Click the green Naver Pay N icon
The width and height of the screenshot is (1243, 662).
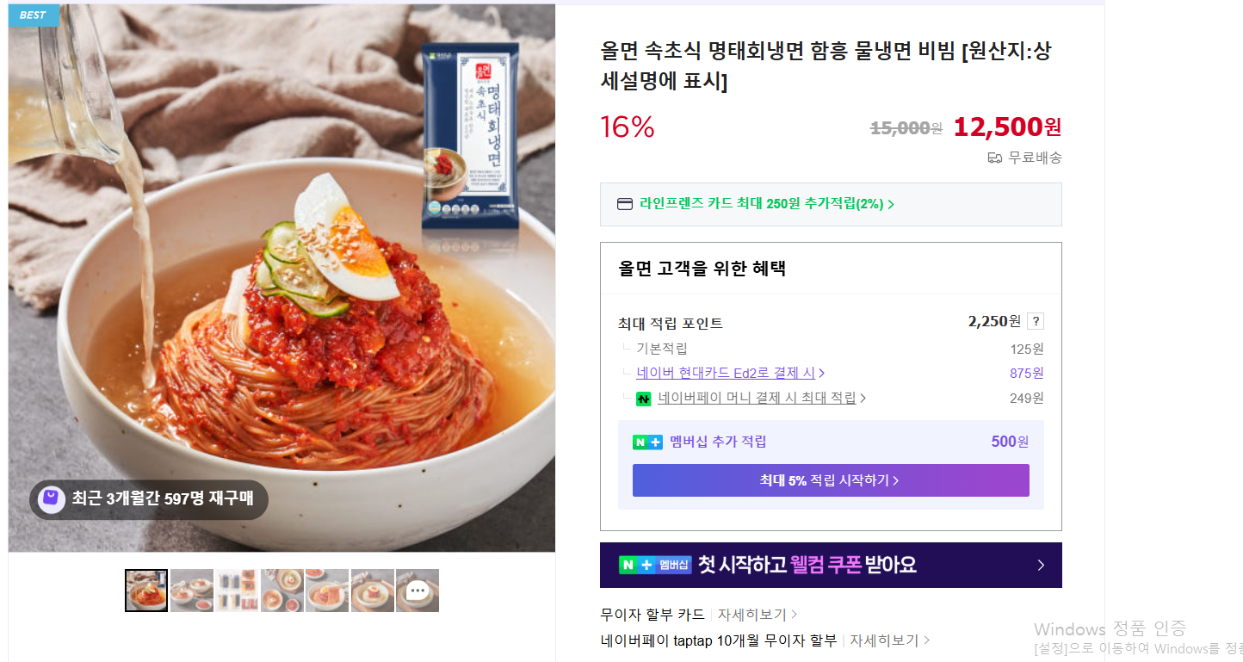[643, 399]
